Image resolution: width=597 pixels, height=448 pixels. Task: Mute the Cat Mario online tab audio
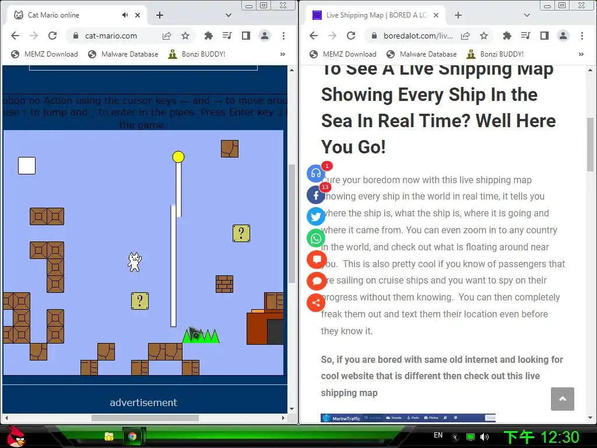click(x=125, y=15)
